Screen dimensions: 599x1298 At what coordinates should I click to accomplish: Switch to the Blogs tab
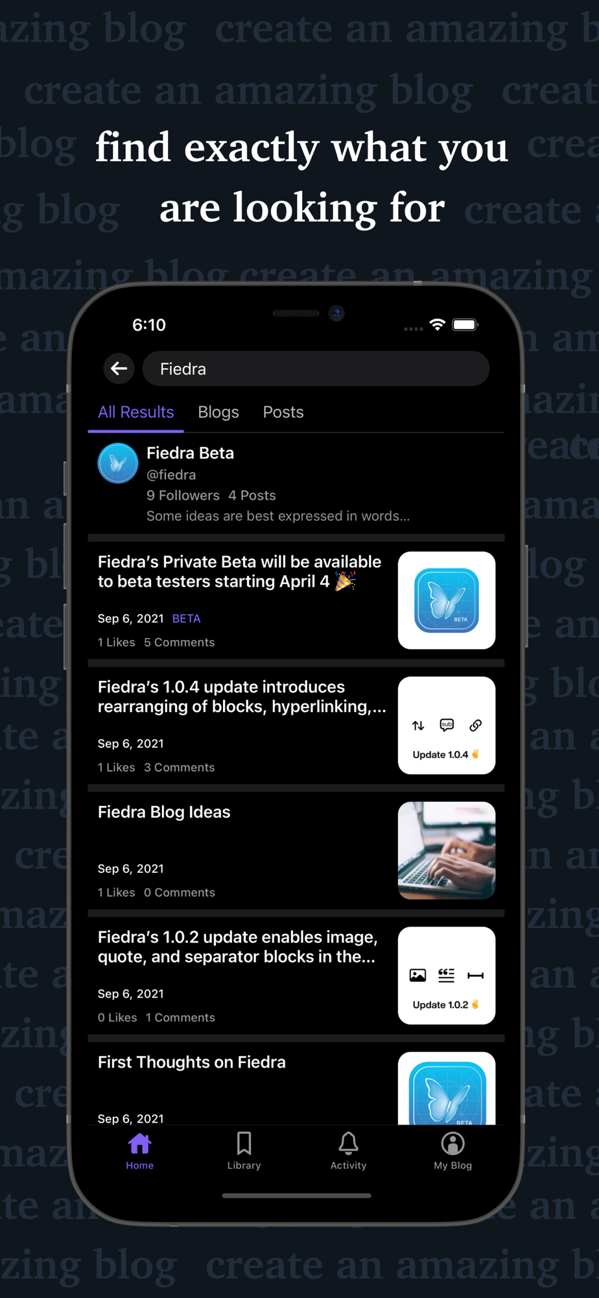218,412
